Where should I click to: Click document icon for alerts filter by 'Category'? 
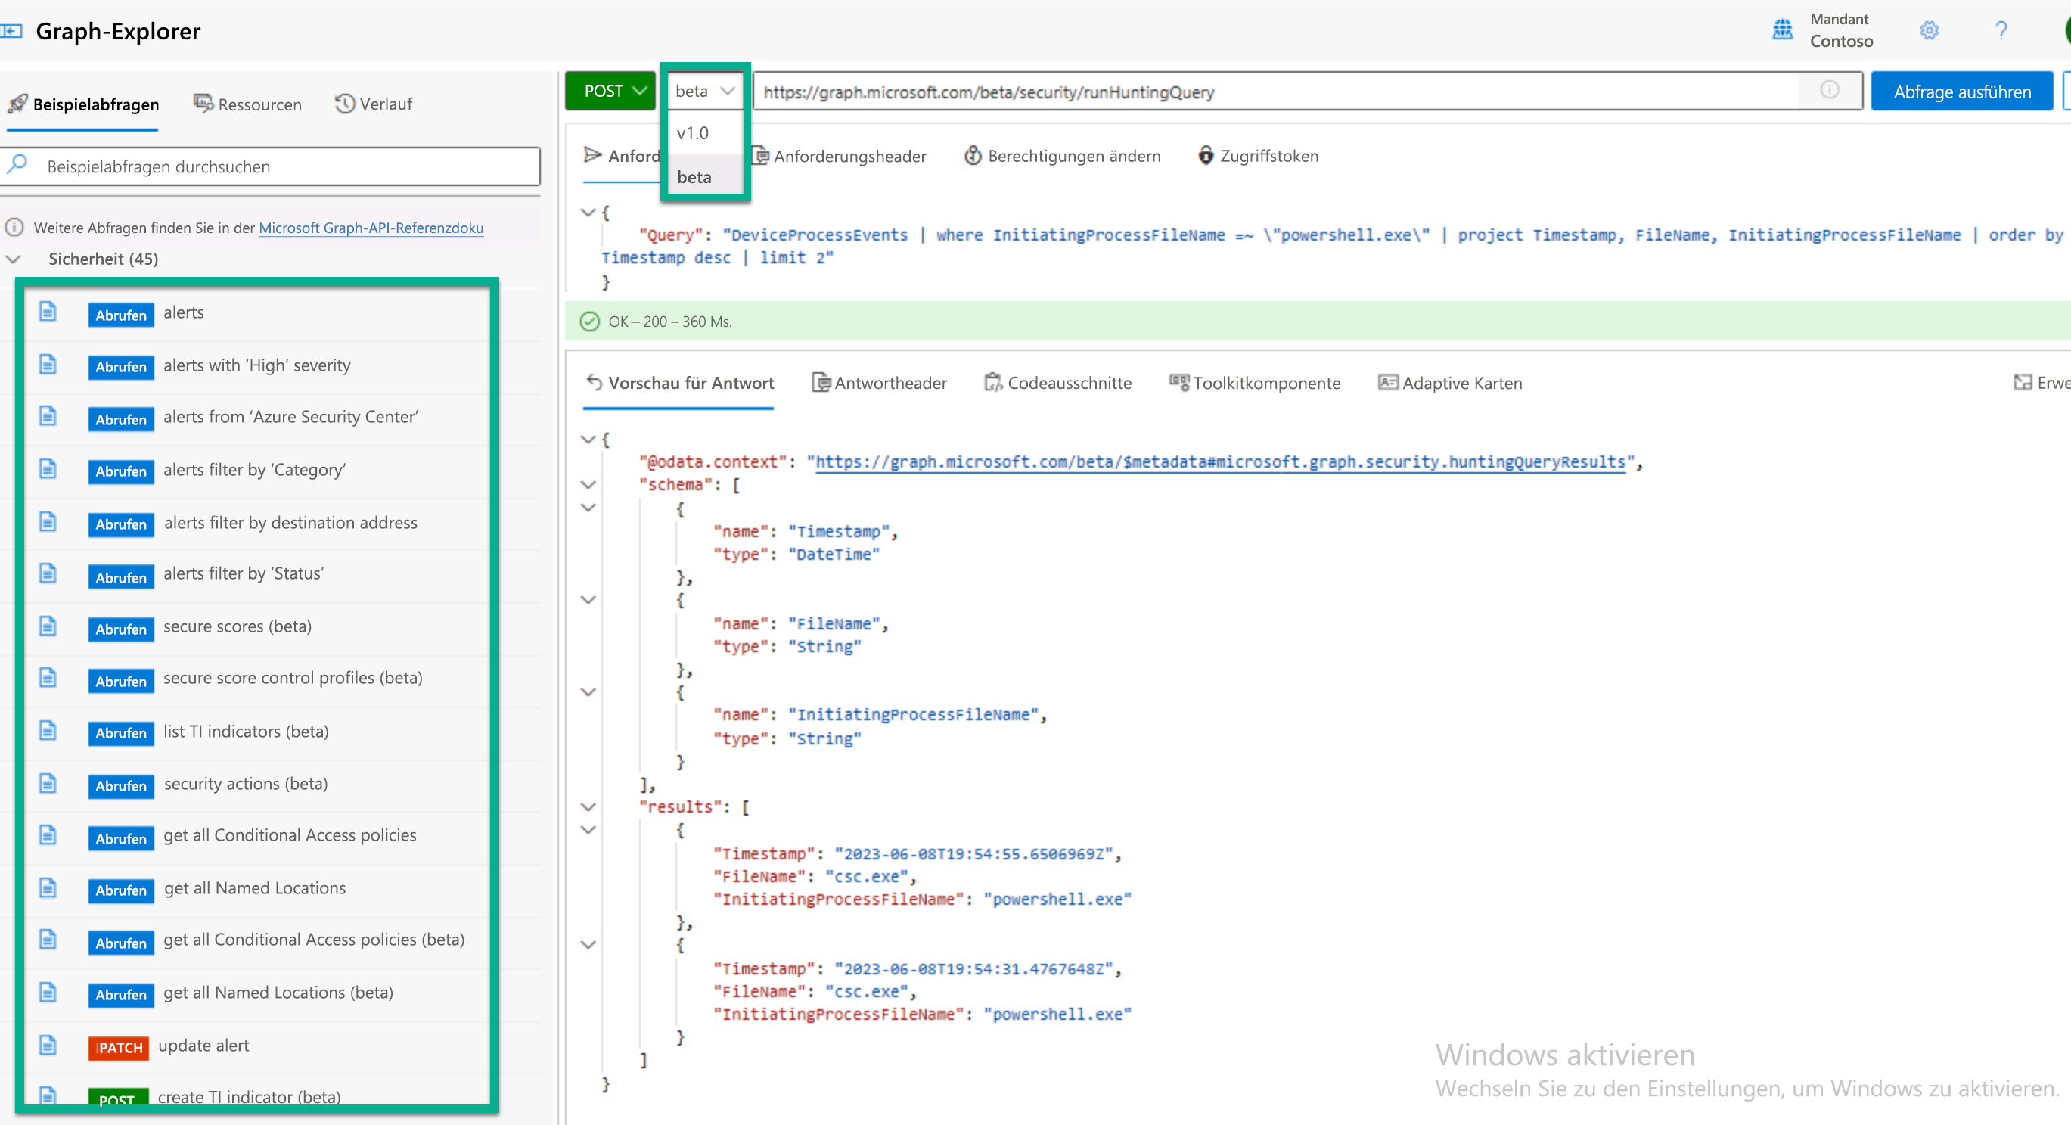48,469
